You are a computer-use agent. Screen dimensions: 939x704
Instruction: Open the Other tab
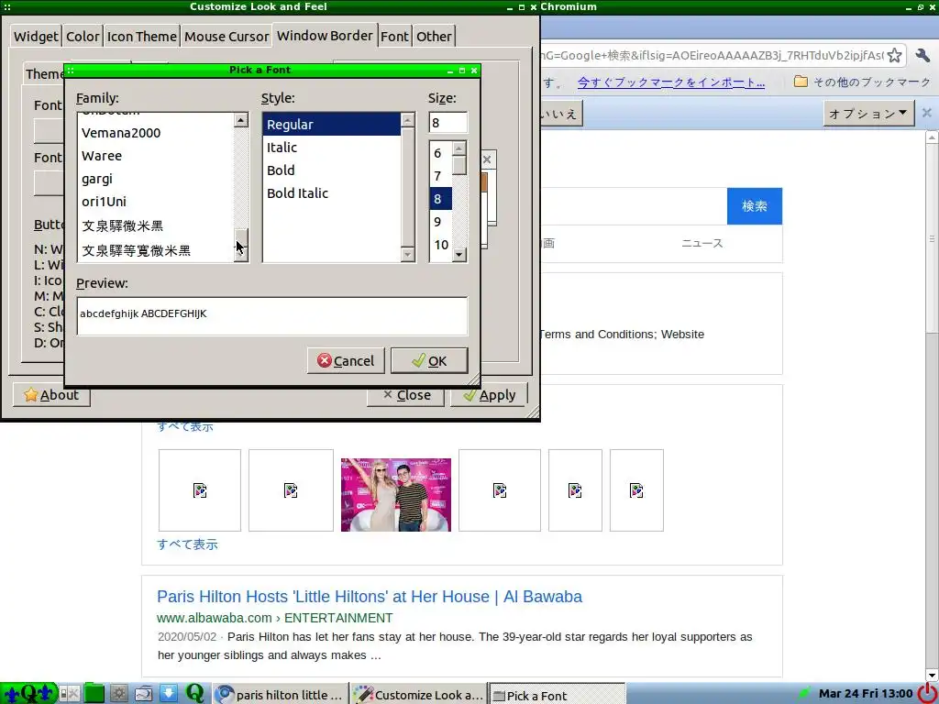pos(434,37)
